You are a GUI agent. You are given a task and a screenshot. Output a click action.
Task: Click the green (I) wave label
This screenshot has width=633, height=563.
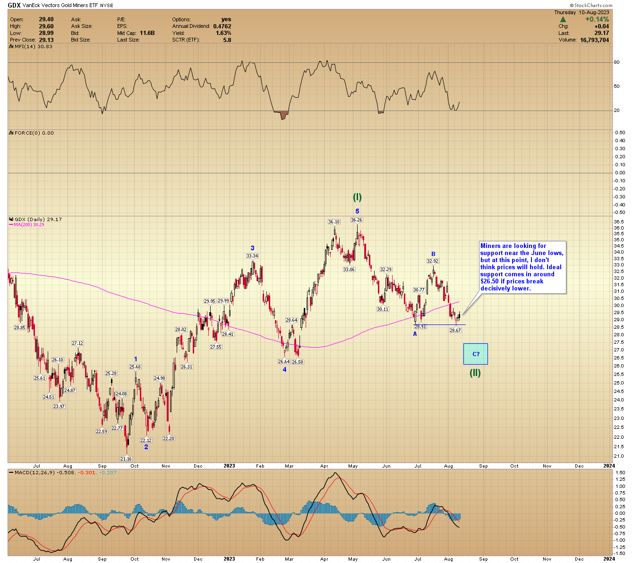pyautogui.click(x=357, y=197)
